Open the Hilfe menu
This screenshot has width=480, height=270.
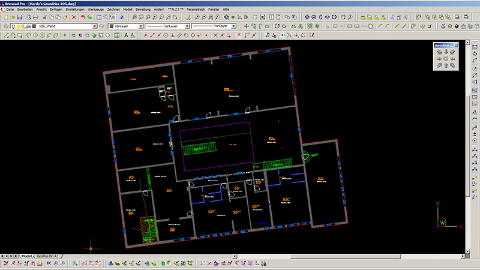pyautogui.click(x=226, y=10)
